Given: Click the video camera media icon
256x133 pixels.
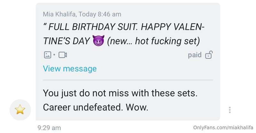Looking at the screenshot, I should click(63, 55).
